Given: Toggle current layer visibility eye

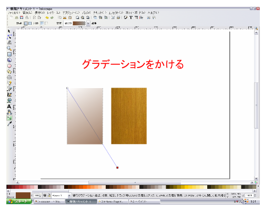Looking at the screenshot, I should [45, 195].
